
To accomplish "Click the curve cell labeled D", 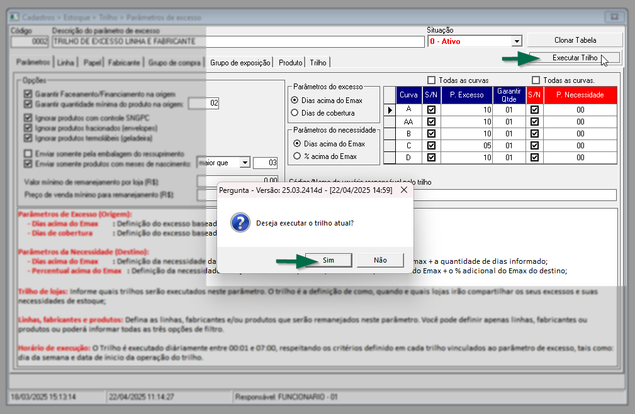I will coord(408,157).
